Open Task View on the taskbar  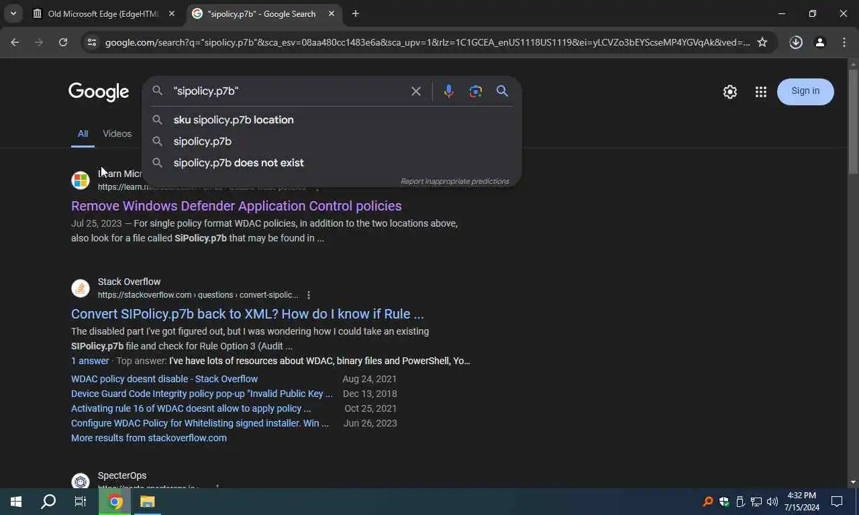point(81,502)
